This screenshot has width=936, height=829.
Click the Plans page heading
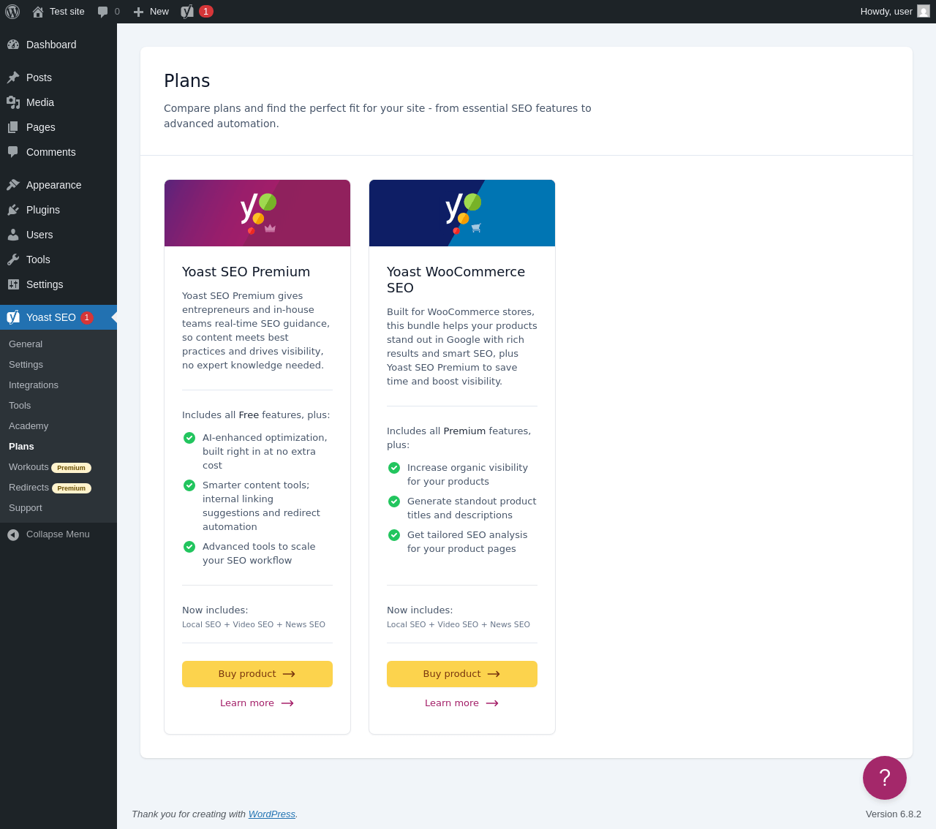(187, 81)
